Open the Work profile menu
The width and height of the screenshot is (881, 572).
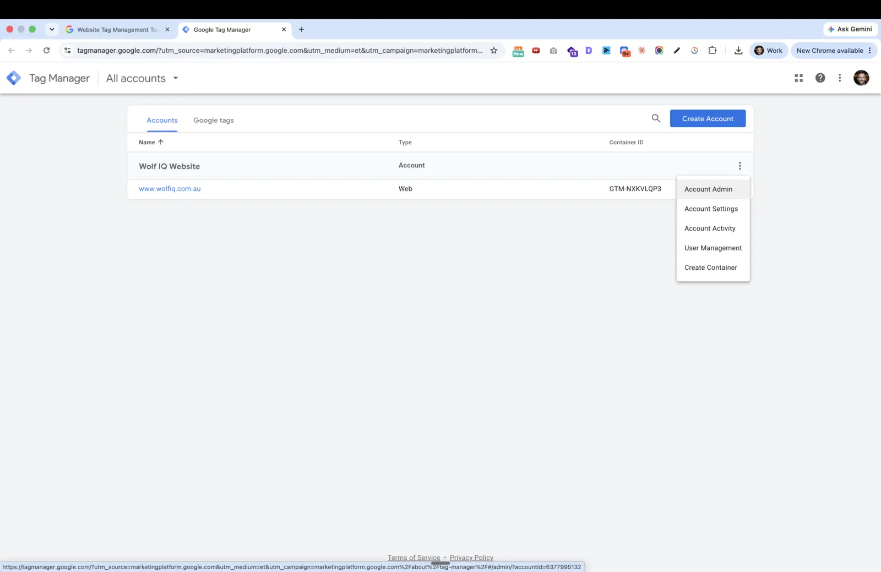click(x=769, y=51)
